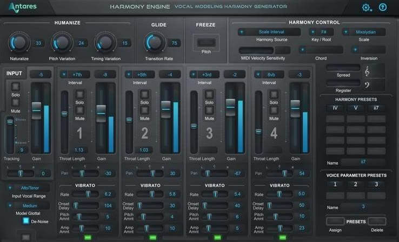The height and width of the screenshot is (242, 399).
Task: Click the MIDI Velocity Sensitivity slider
Action: 256,50
